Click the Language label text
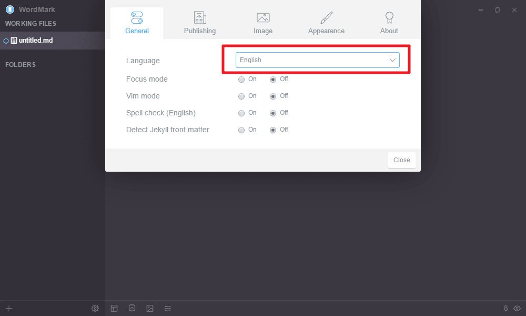The width and height of the screenshot is (526, 316). coord(143,61)
